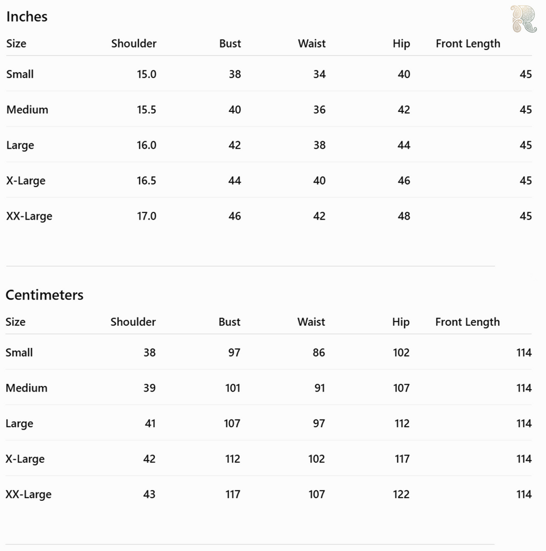The width and height of the screenshot is (546, 551).
Task: Click the X-Large row label in Centimeters table
Action: tap(25, 459)
